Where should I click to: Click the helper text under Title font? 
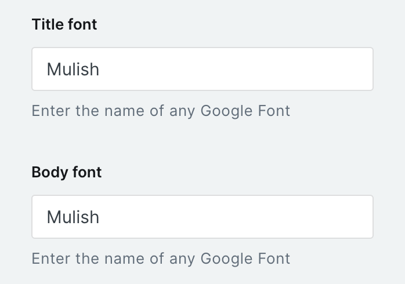coord(161,110)
